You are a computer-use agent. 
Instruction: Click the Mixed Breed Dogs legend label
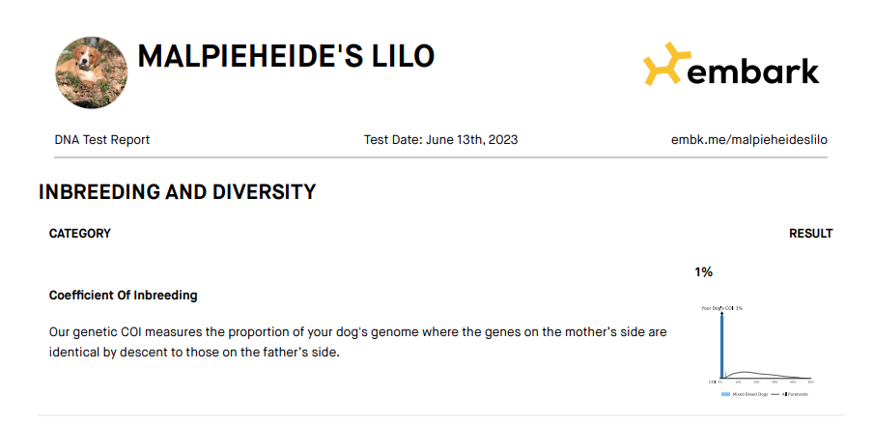747,395
